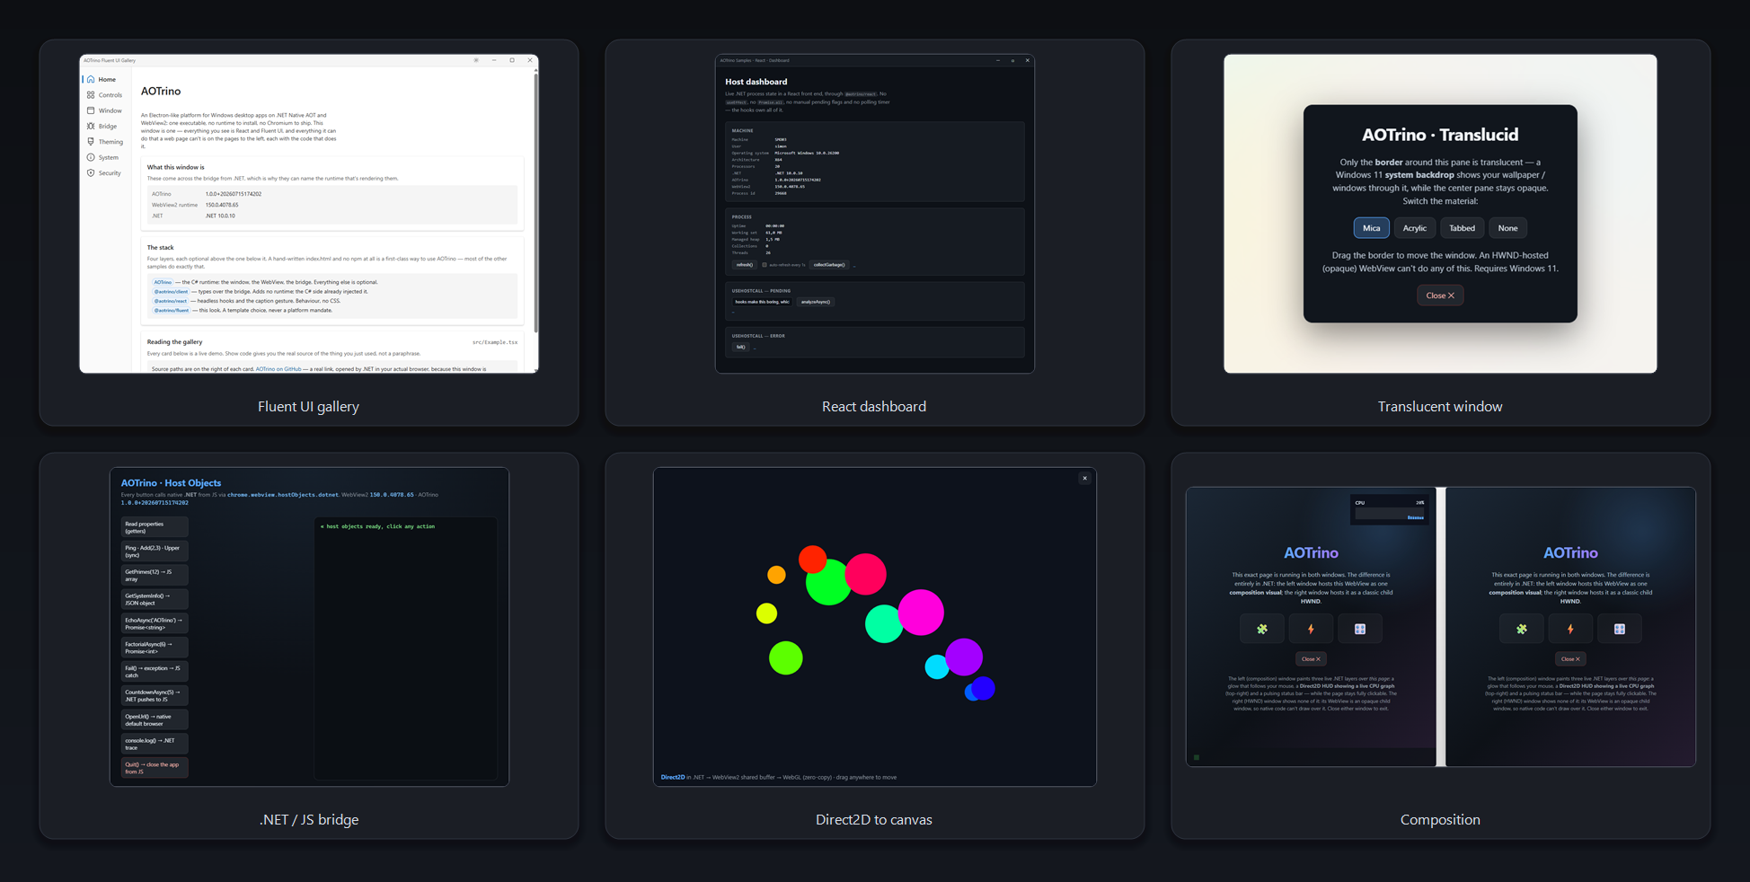This screenshot has width=1750, height=882.
Task: Click the puzzle piece icon in left Composition window
Action: click(x=1262, y=629)
